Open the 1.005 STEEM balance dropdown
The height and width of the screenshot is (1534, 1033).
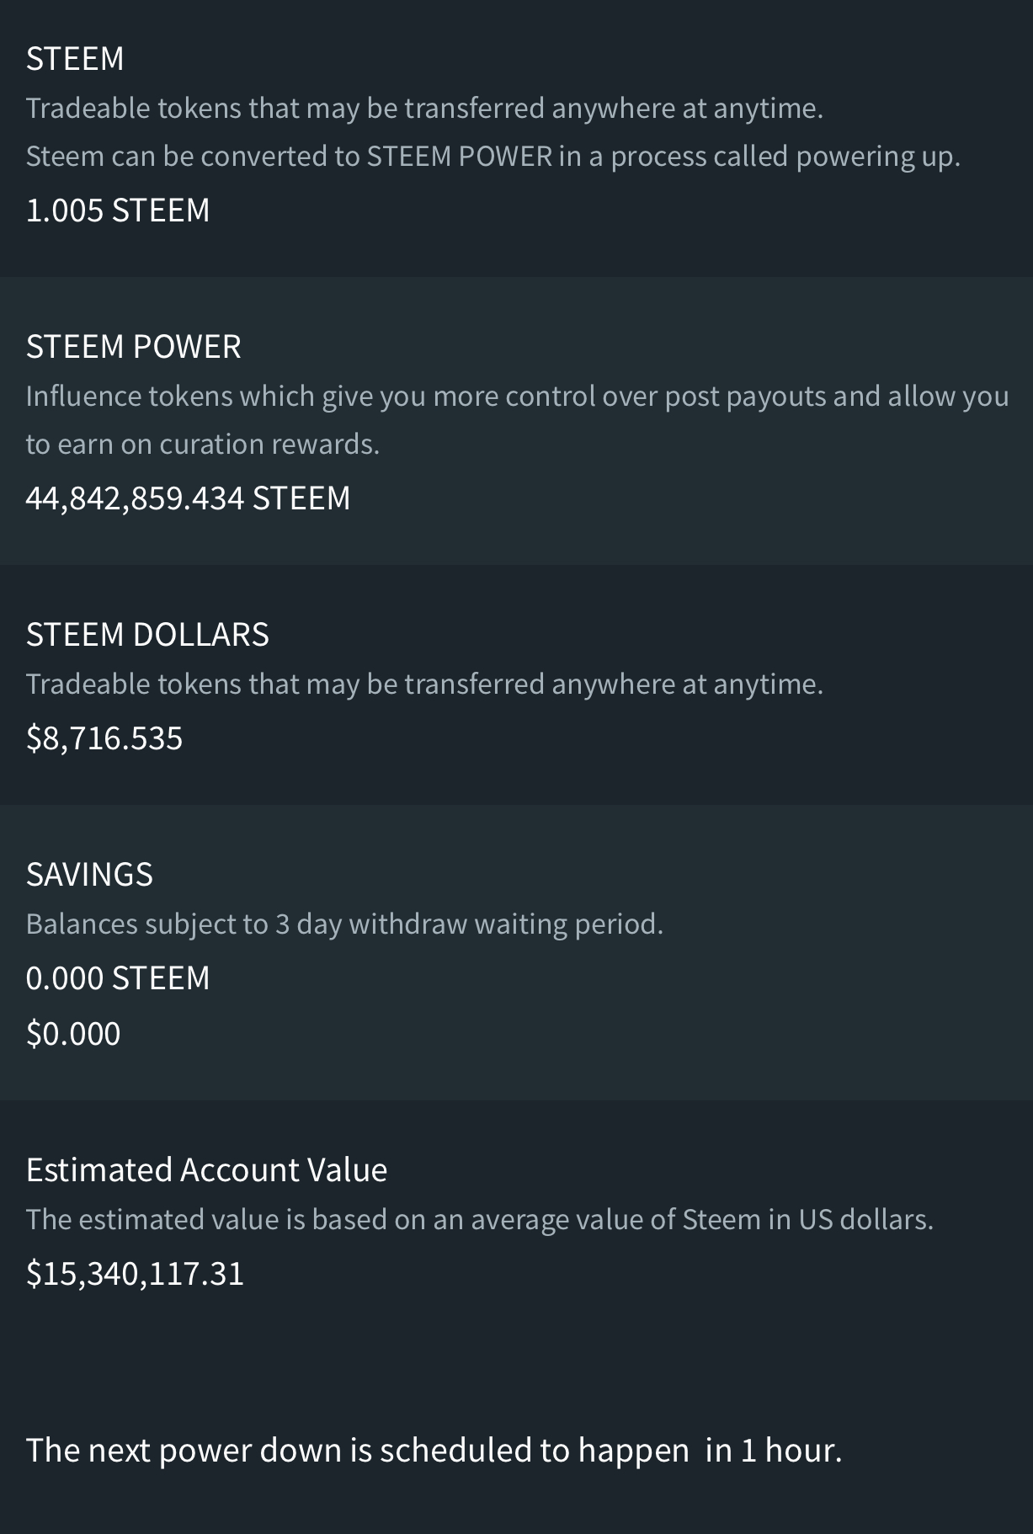coord(118,210)
